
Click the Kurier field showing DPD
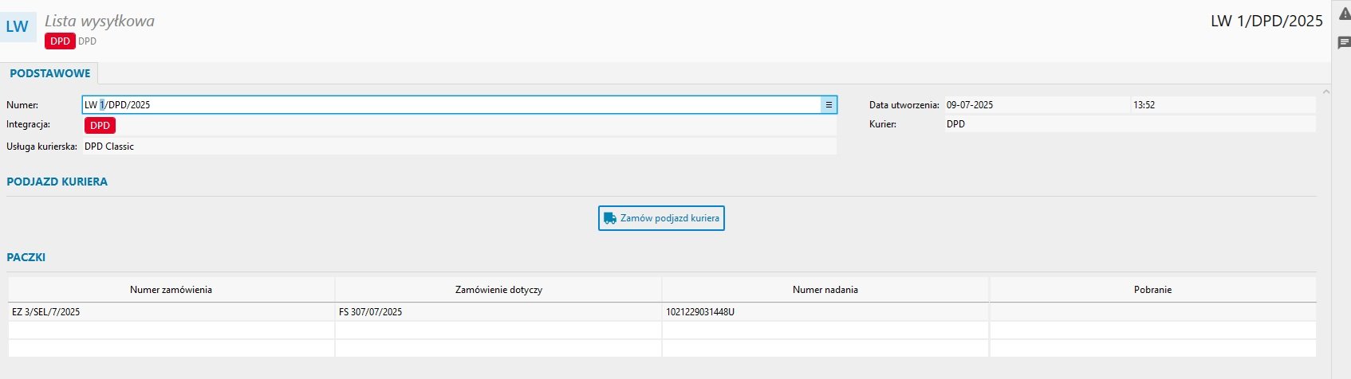click(1128, 124)
